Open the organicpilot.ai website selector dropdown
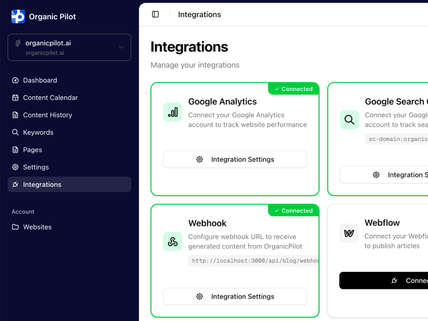This screenshot has height=321, width=428. coord(69,47)
